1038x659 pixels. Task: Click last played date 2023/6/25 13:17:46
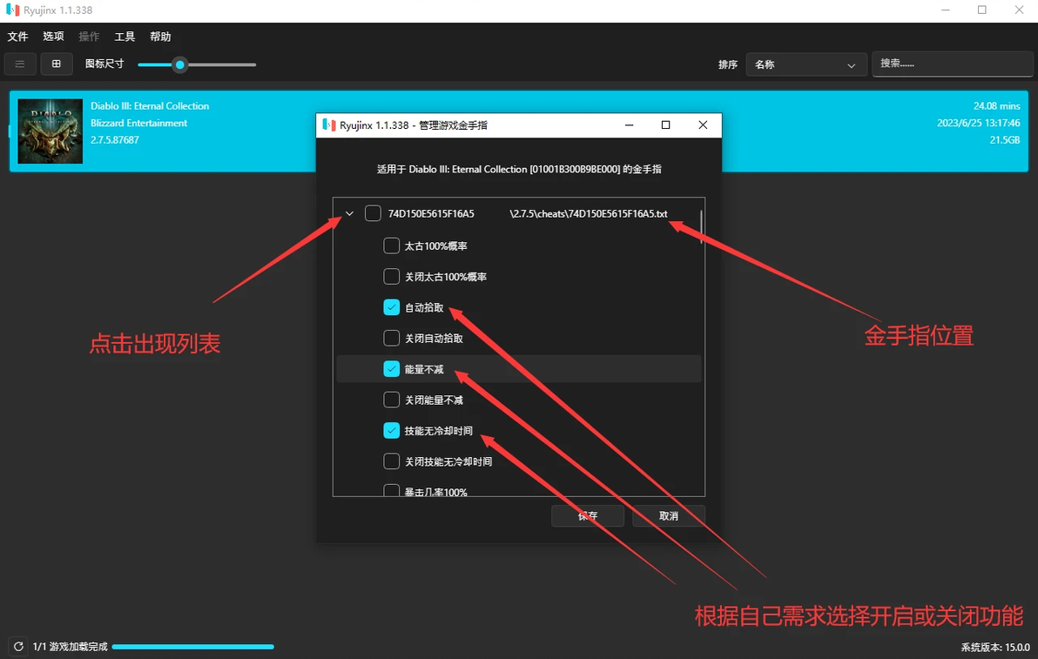click(x=979, y=123)
